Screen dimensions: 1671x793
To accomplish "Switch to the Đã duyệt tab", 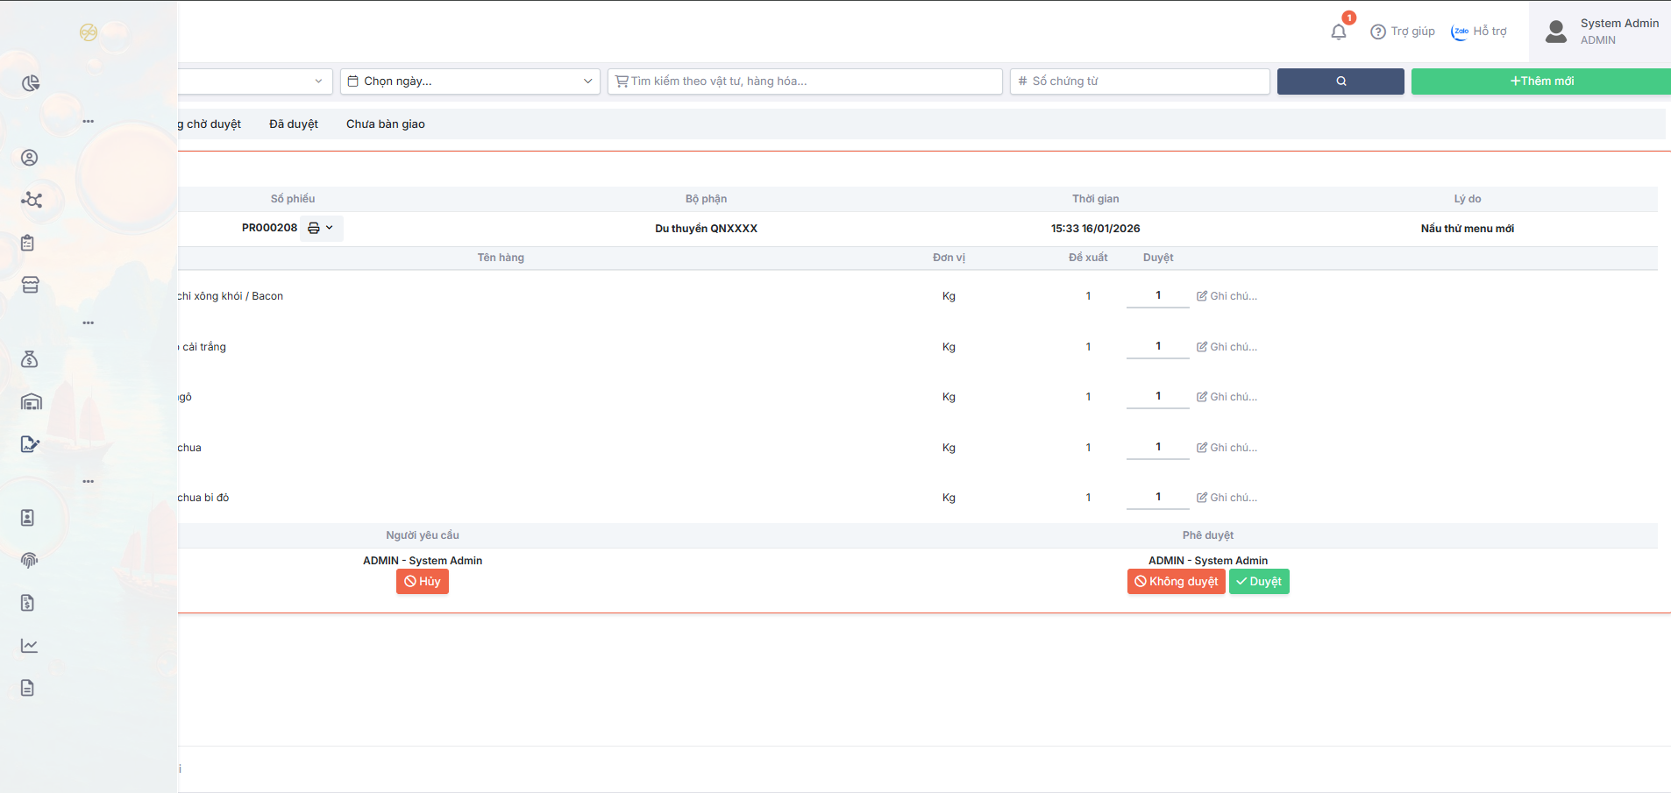I will pyautogui.click(x=294, y=124).
